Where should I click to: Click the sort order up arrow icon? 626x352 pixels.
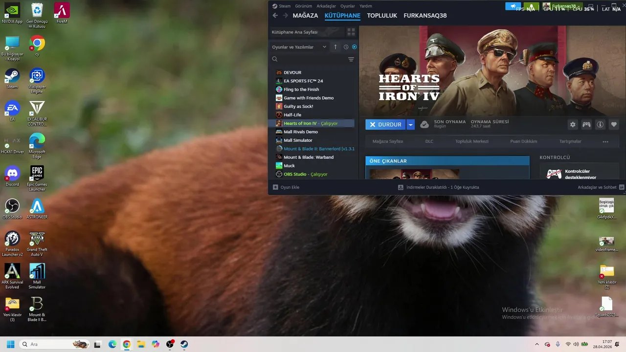click(x=335, y=47)
